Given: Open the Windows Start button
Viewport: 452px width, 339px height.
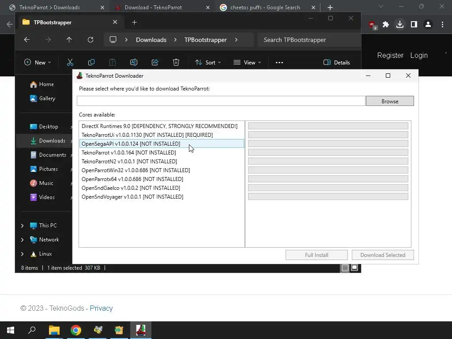Looking at the screenshot, I should click(11, 330).
